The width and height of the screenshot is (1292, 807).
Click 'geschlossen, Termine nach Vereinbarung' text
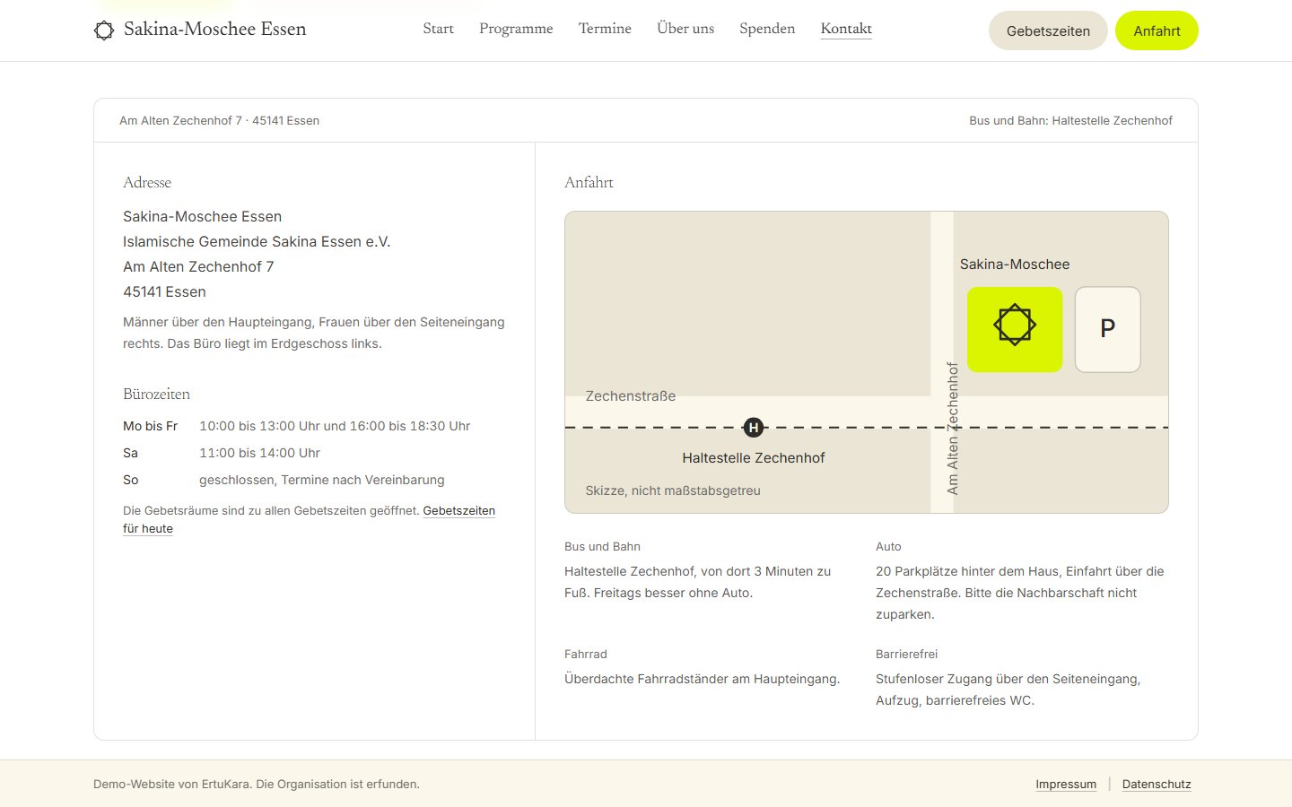(322, 480)
